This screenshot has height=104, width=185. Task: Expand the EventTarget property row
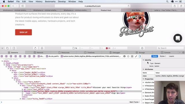point(143,99)
